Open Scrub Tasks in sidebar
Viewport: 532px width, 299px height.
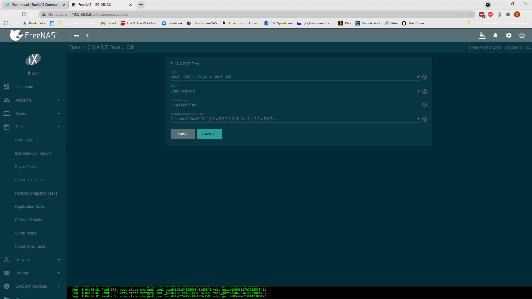pyautogui.click(x=25, y=233)
